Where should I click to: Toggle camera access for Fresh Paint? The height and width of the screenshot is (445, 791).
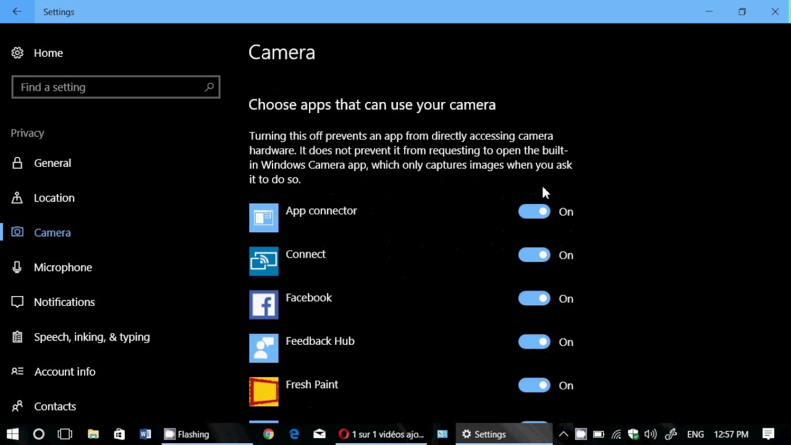click(535, 385)
